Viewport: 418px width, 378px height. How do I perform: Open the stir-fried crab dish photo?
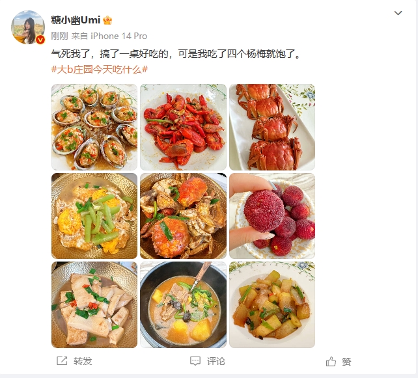pos(183,216)
